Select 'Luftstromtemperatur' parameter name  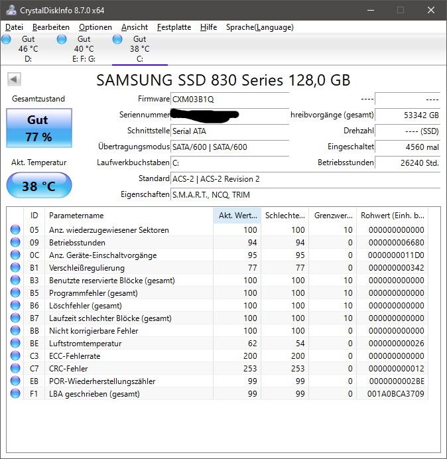coord(85,344)
